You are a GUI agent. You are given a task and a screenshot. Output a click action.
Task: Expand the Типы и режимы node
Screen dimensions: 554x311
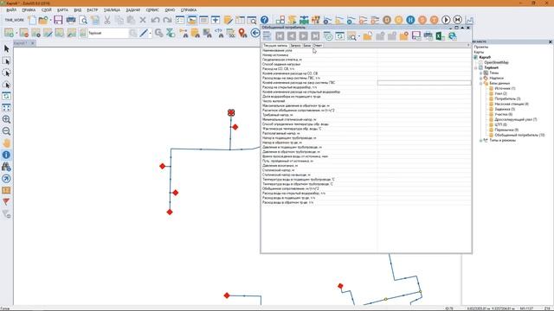tap(480, 140)
